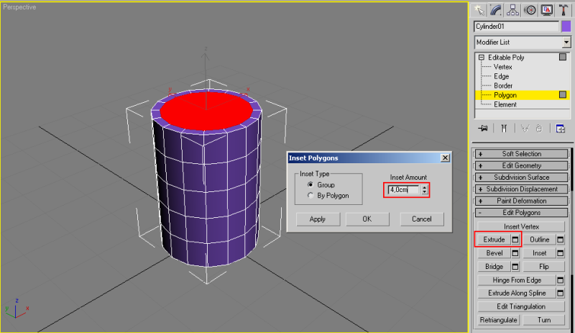Screen dimensions: 575x333
Task: Collapse Edit Polygons rollout
Action: tap(522, 213)
